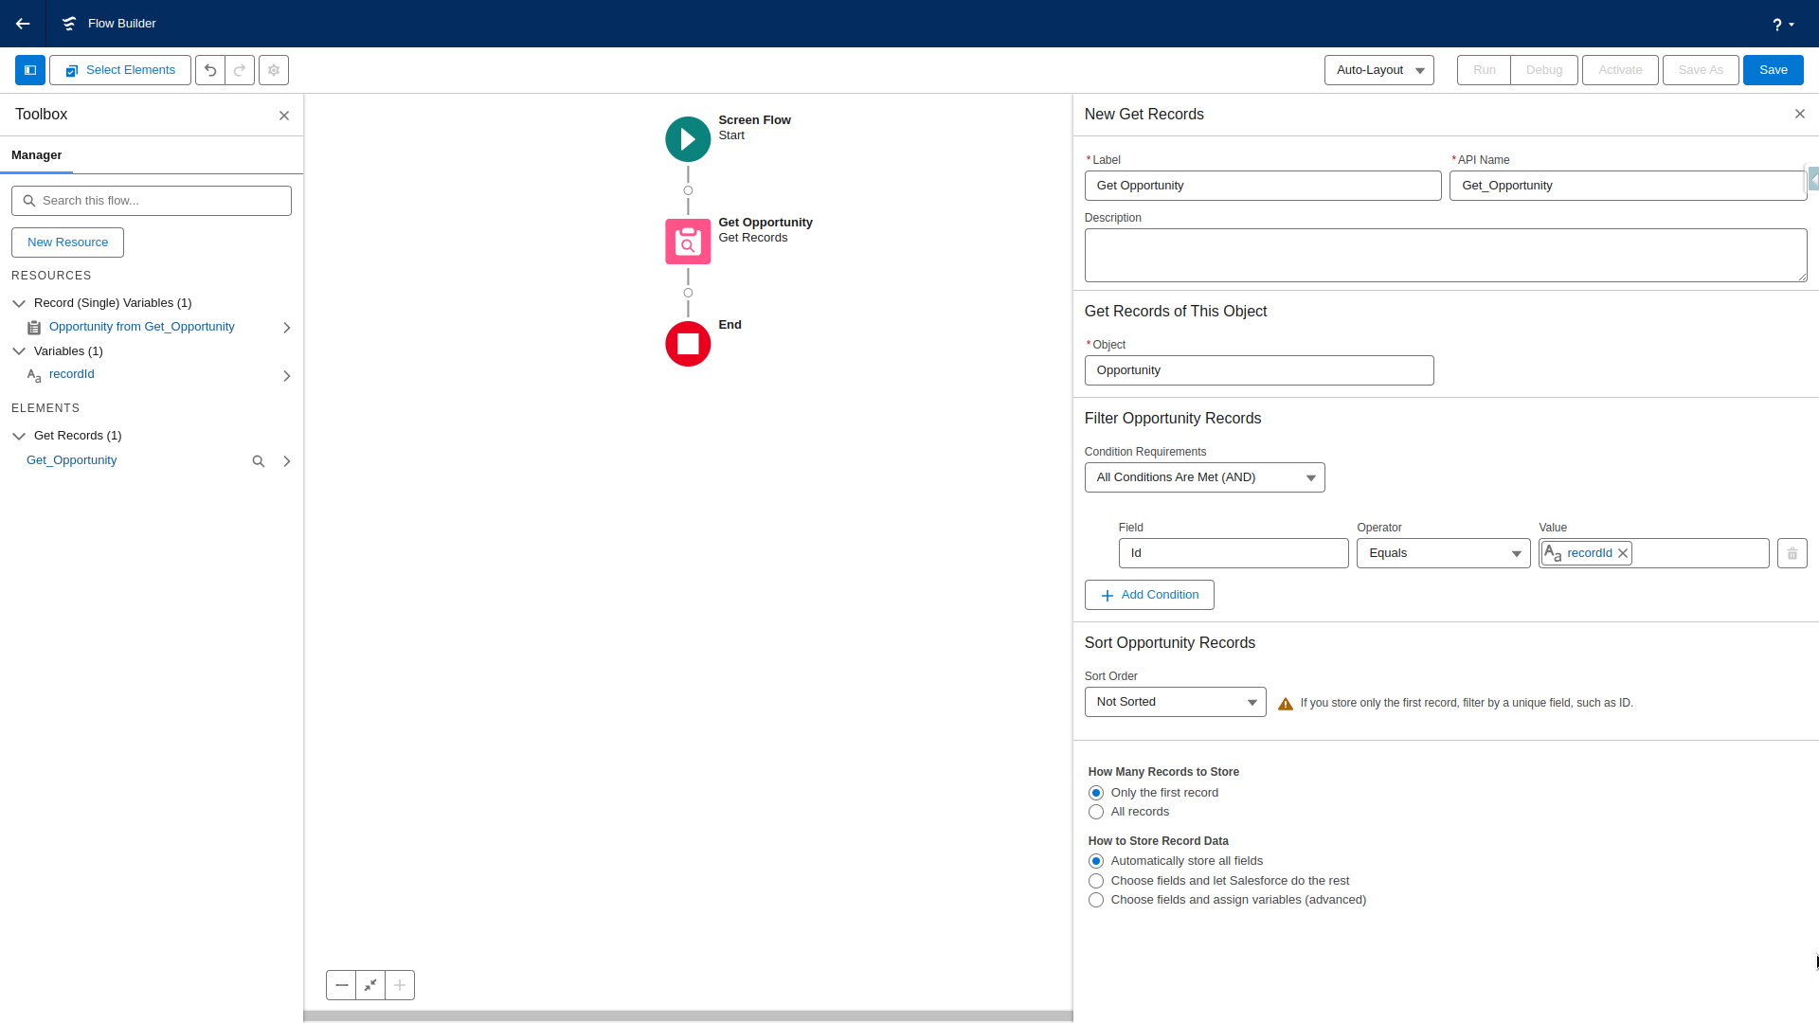
Task: Choose fields and let Salesforce do rest
Action: click(1096, 881)
